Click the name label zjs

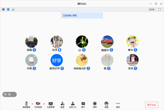click(x=80, y=50)
